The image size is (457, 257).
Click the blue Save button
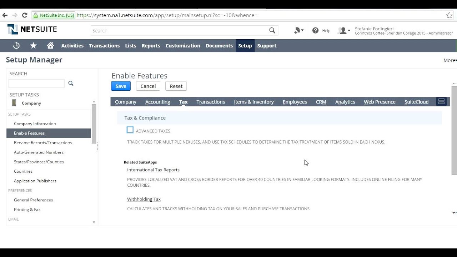[x=121, y=86]
